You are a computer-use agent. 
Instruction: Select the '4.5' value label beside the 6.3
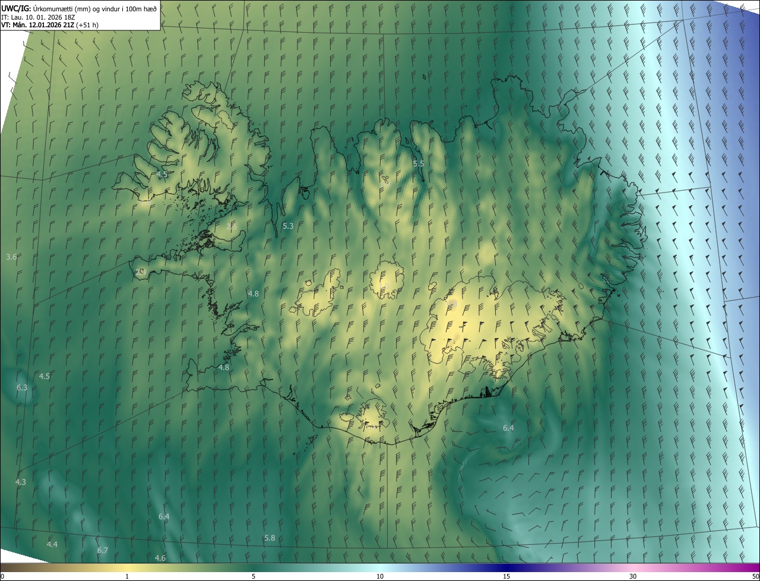pyautogui.click(x=45, y=377)
